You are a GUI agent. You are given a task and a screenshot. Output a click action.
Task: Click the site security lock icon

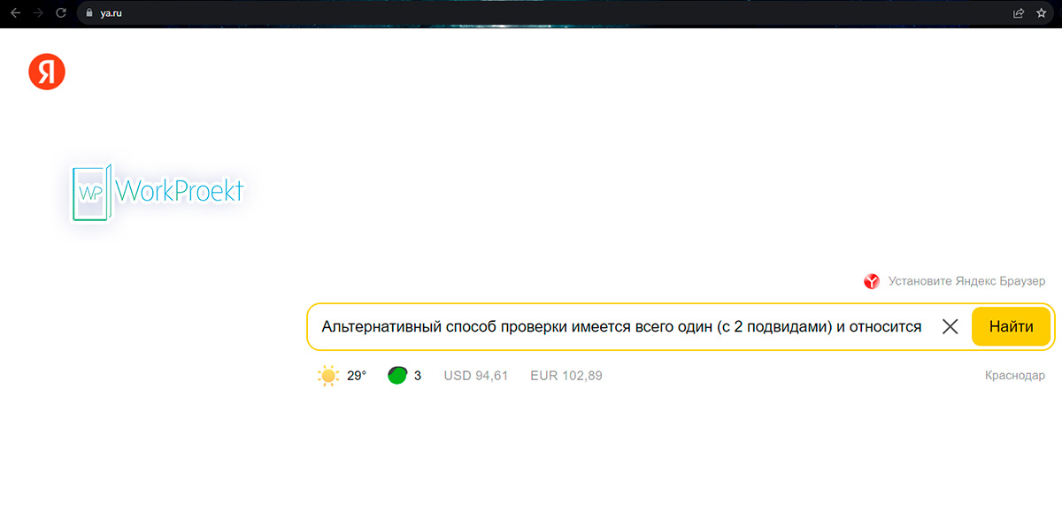88,13
